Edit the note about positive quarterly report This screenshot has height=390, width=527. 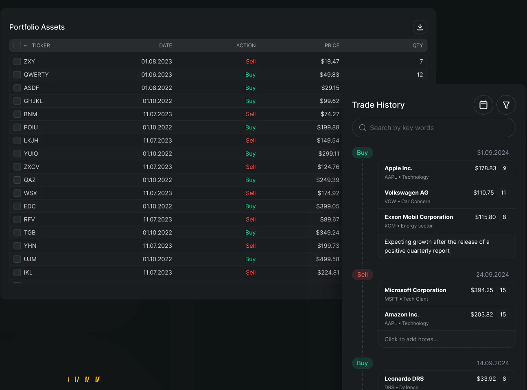click(x=447, y=246)
